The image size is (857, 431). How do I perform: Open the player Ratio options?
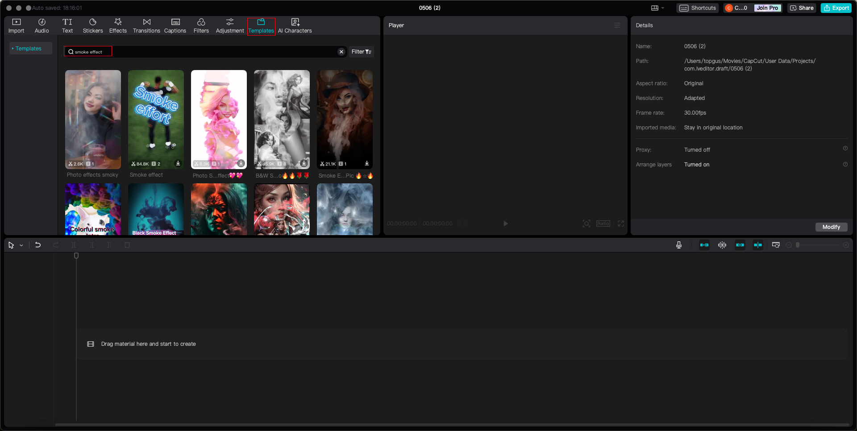tap(603, 224)
